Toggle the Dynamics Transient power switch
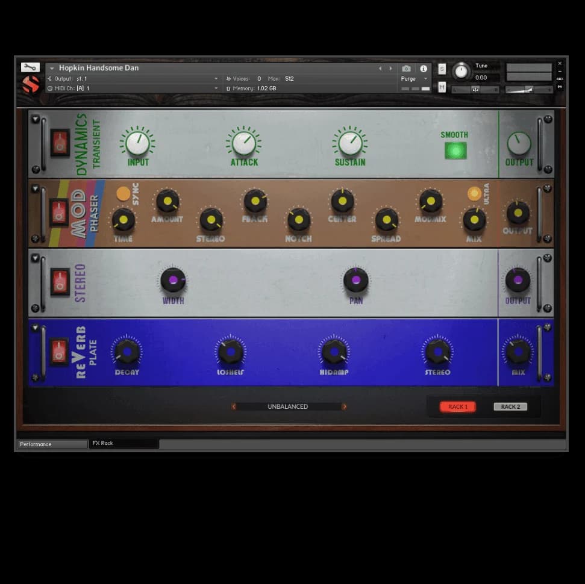 click(60, 143)
